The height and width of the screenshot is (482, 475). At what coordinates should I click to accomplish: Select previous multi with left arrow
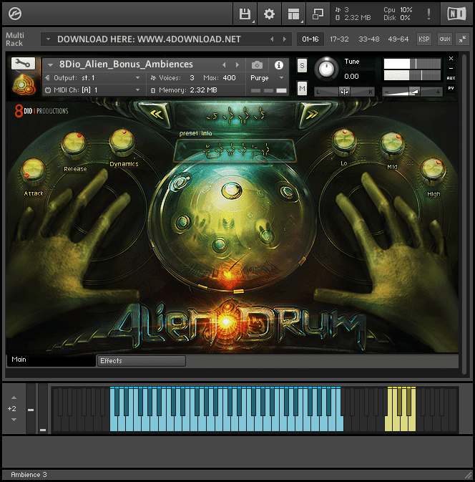tap(272, 39)
